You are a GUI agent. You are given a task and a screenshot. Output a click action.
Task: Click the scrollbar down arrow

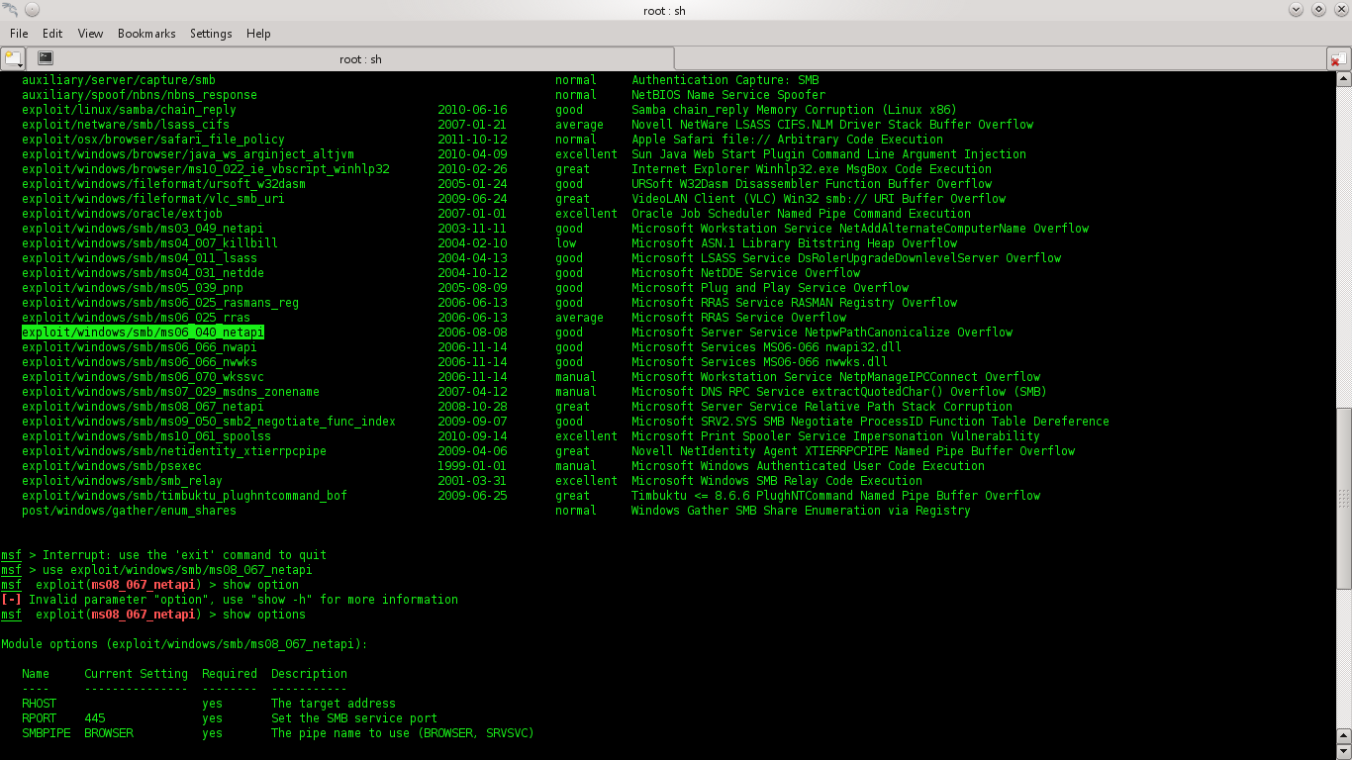point(1343,752)
